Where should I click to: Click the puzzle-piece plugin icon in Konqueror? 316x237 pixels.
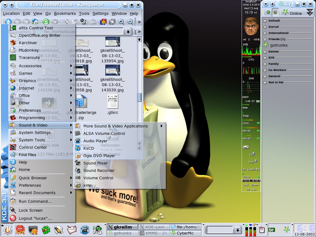coord(112,22)
